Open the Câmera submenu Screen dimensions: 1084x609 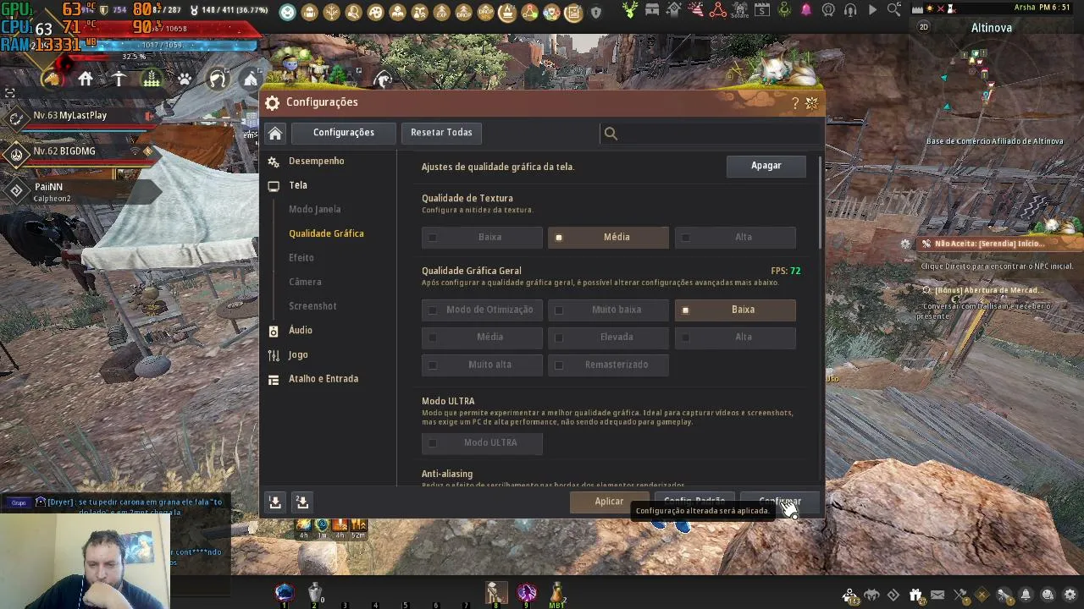click(305, 283)
